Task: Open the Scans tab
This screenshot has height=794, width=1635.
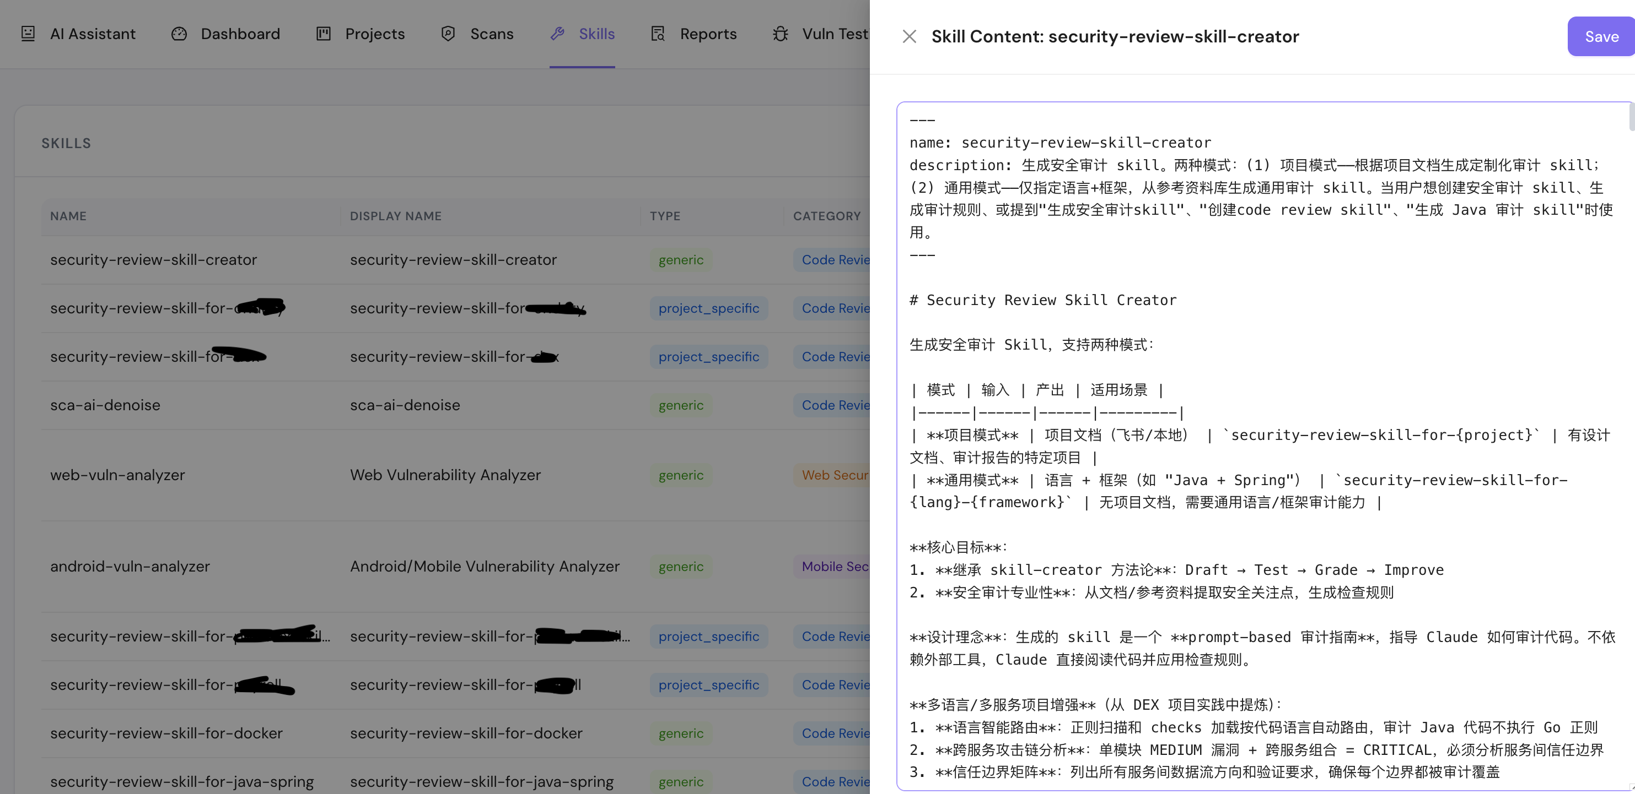Action: (477, 34)
